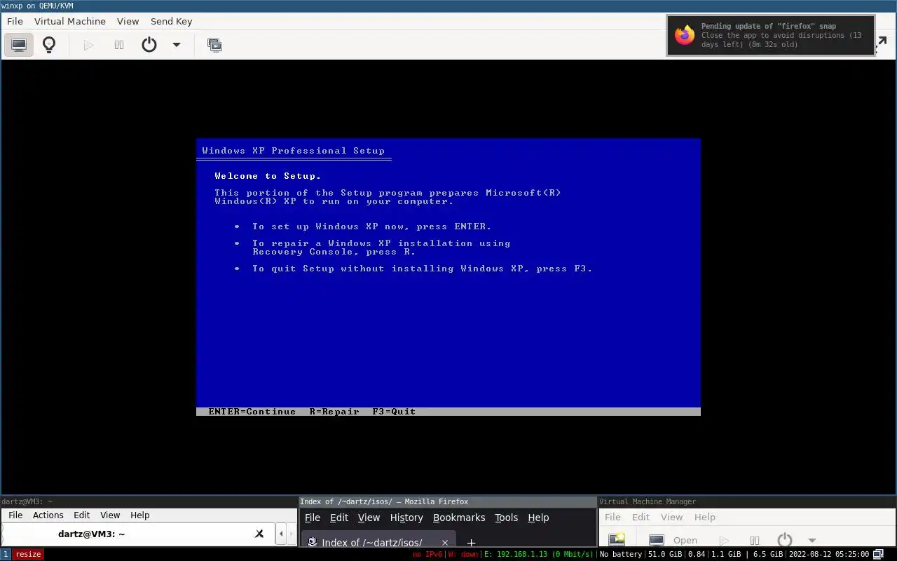Click the system tray window icon
The height and width of the screenshot is (561, 897).
[878, 554]
